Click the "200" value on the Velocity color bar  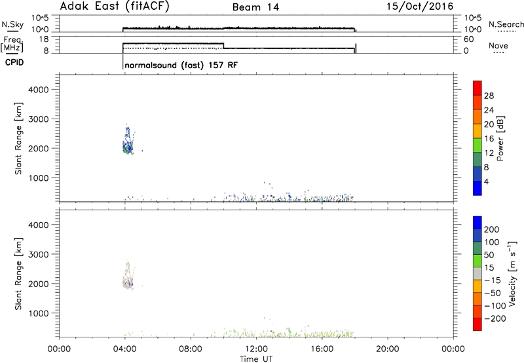point(492,229)
